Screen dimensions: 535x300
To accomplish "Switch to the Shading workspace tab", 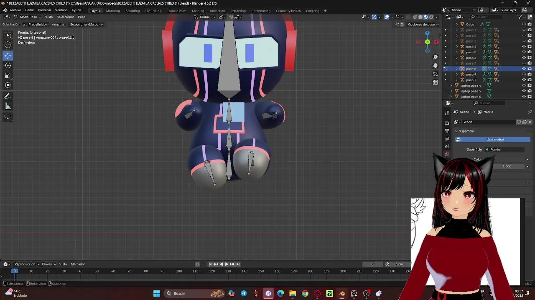I will pos(198,11).
